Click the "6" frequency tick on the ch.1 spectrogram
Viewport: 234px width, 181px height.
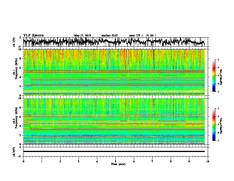point(20,68)
